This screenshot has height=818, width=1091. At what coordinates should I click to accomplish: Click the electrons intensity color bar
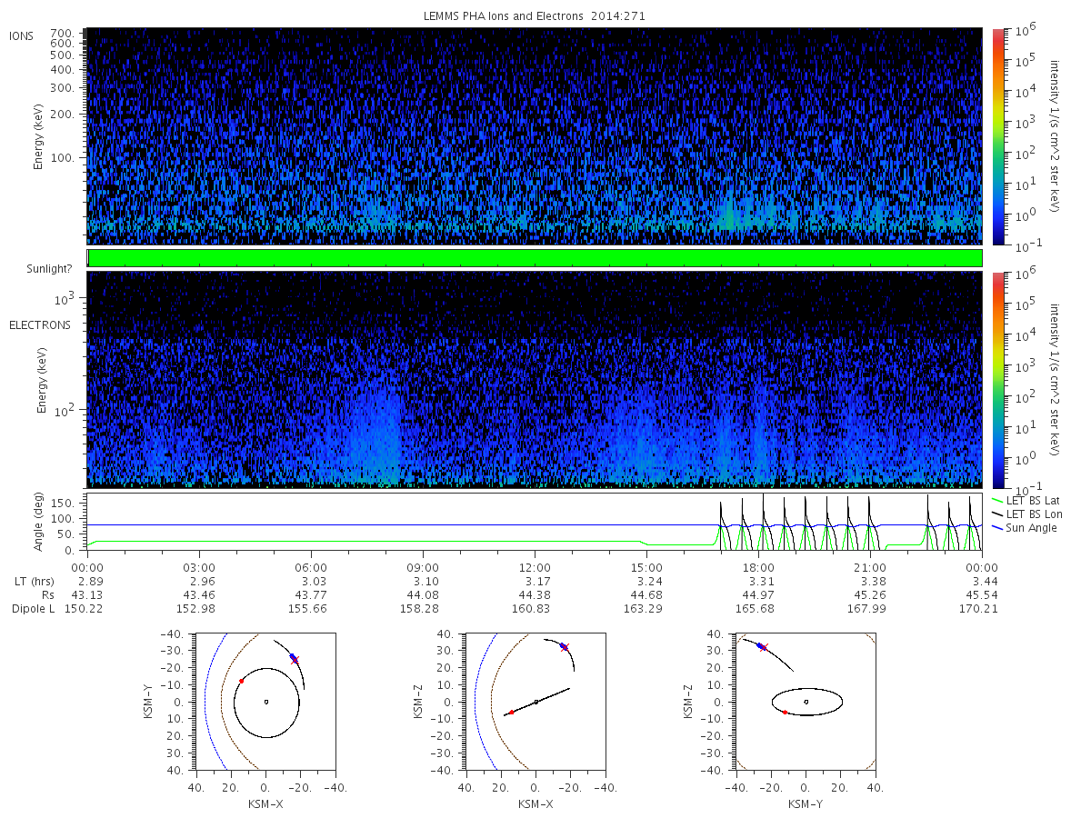997,379
